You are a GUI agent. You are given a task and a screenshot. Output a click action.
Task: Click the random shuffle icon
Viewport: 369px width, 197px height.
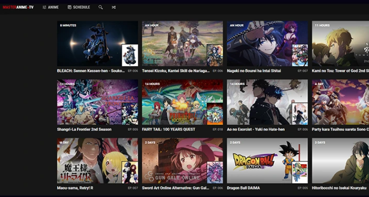[x=114, y=7]
